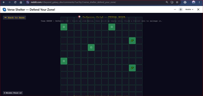
Task: Open the browser profile avatar
Action: tap(193, 2)
